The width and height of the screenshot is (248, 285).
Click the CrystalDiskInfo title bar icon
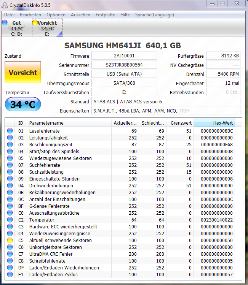point(4,5)
